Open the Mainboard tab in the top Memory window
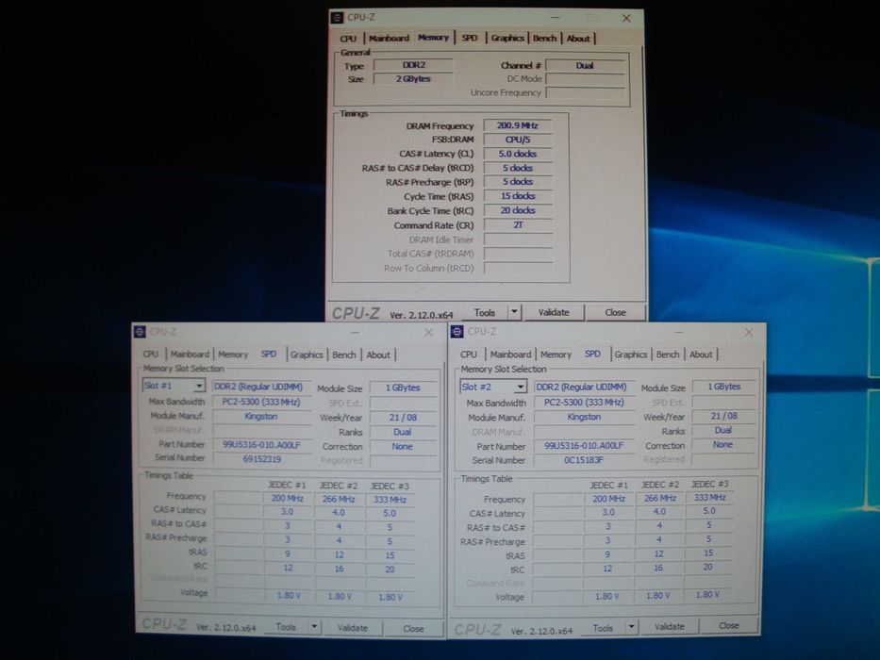The height and width of the screenshot is (660, 880). coord(389,38)
